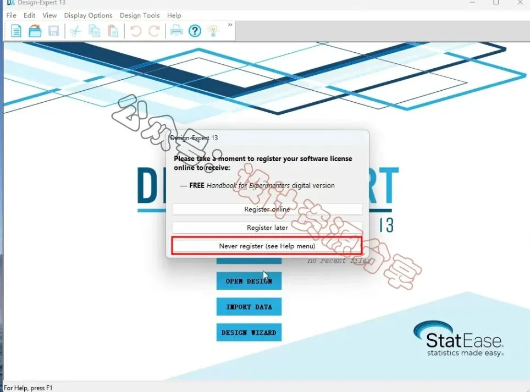The width and height of the screenshot is (530, 392).
Task: Click the Print icon
Action: 176,31
